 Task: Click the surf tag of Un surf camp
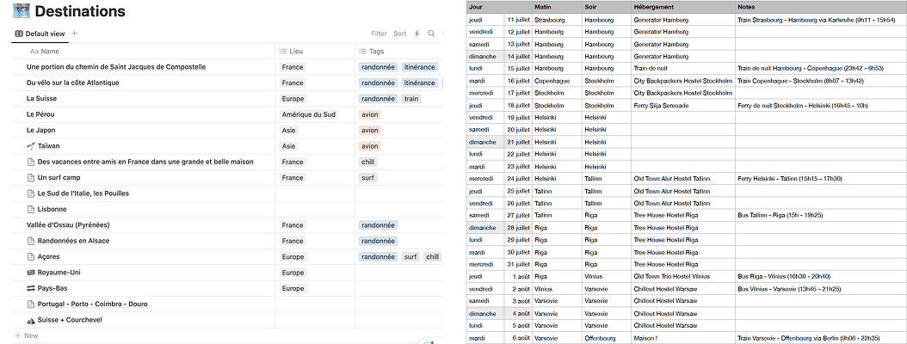tap(368, 177)
